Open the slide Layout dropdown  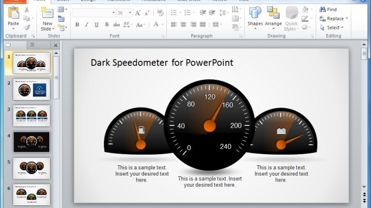[63, 9]
